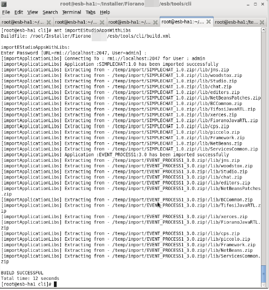The height and width of the screenshot is (290, 269).
Task: Close the third root@esb-ha1 tab
Action: pyautogui.click(x=155, y=23)
